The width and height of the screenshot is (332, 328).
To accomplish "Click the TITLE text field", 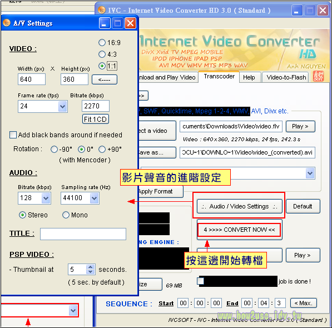I will (x=83, y=234).
